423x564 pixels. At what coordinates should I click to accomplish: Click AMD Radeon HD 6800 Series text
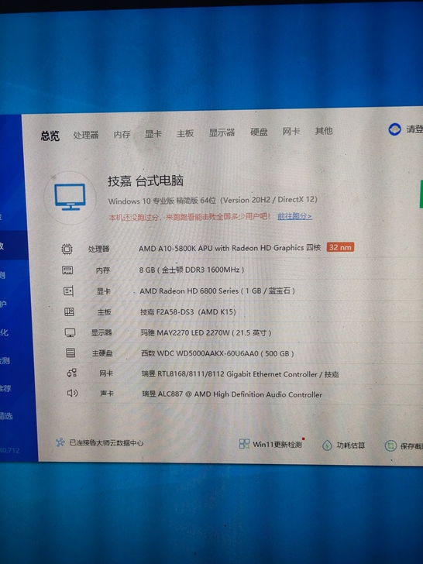coord(217,291)
